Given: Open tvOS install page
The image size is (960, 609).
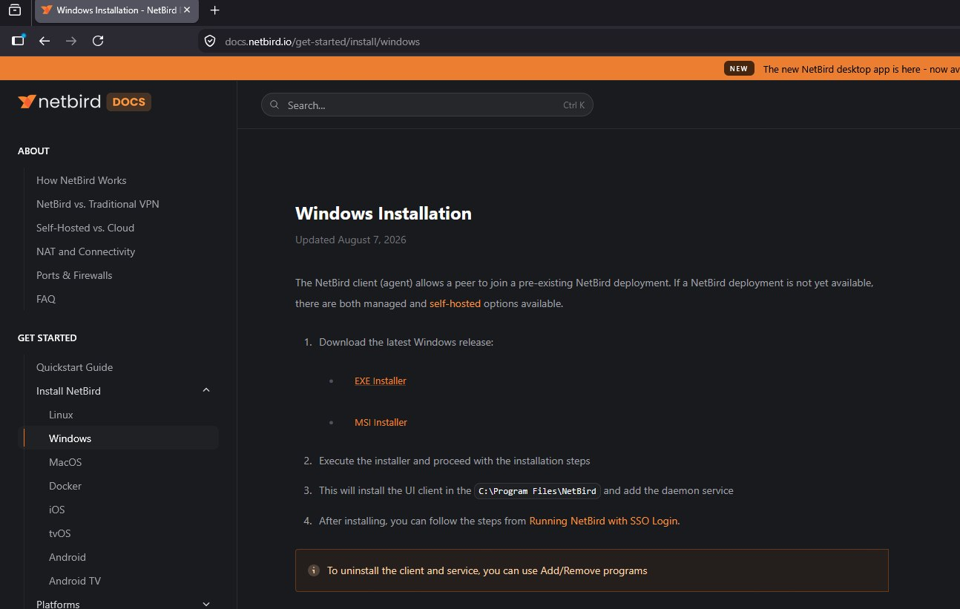Looking at the screenshot, I should (x=60, y=533).
